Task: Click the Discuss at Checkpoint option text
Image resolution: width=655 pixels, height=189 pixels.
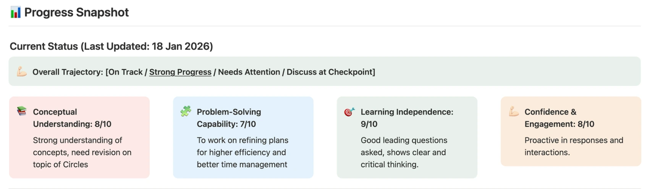Action: click(x=330, y=72)
